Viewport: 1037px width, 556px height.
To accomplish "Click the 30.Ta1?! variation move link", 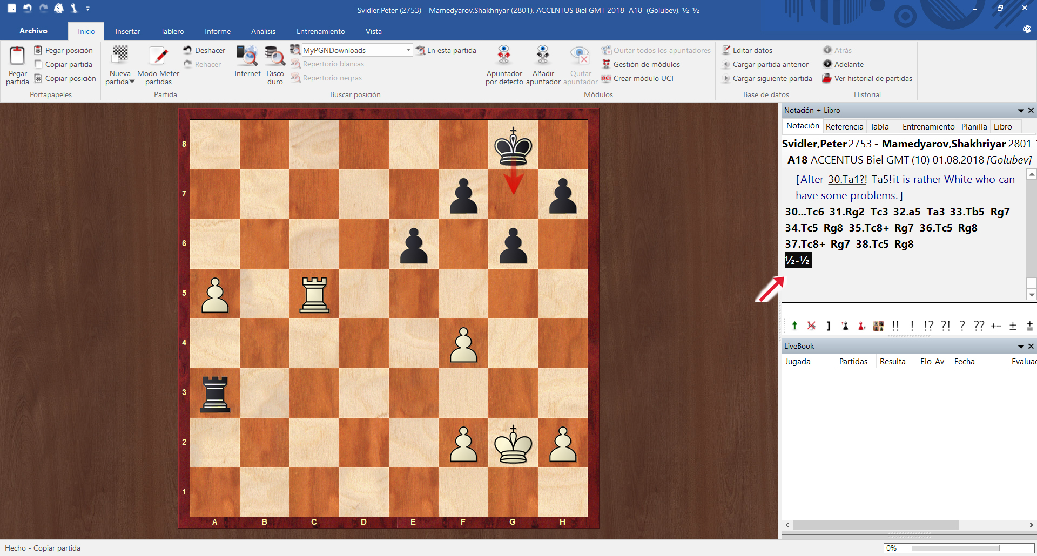I will pyautogui.click(x=847, y=180).
